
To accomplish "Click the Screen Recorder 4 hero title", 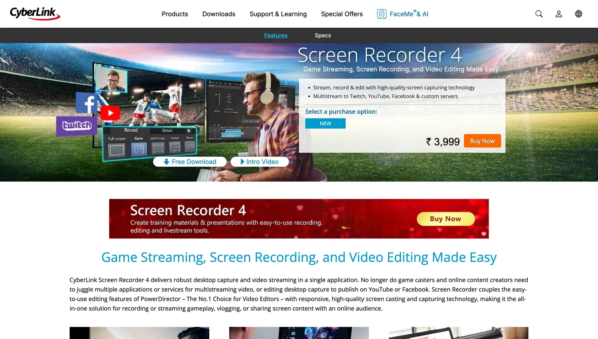I will point(380,55).
